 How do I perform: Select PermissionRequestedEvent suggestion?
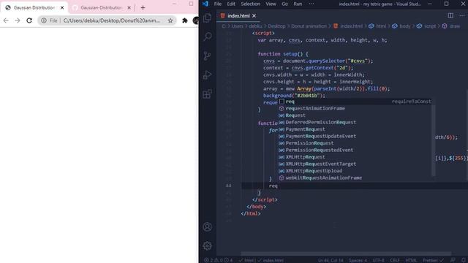355,150
